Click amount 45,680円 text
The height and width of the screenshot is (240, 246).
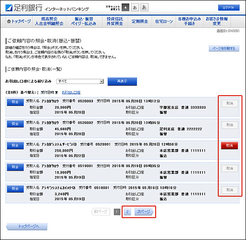pyautogui.click(x=63, y=129)
